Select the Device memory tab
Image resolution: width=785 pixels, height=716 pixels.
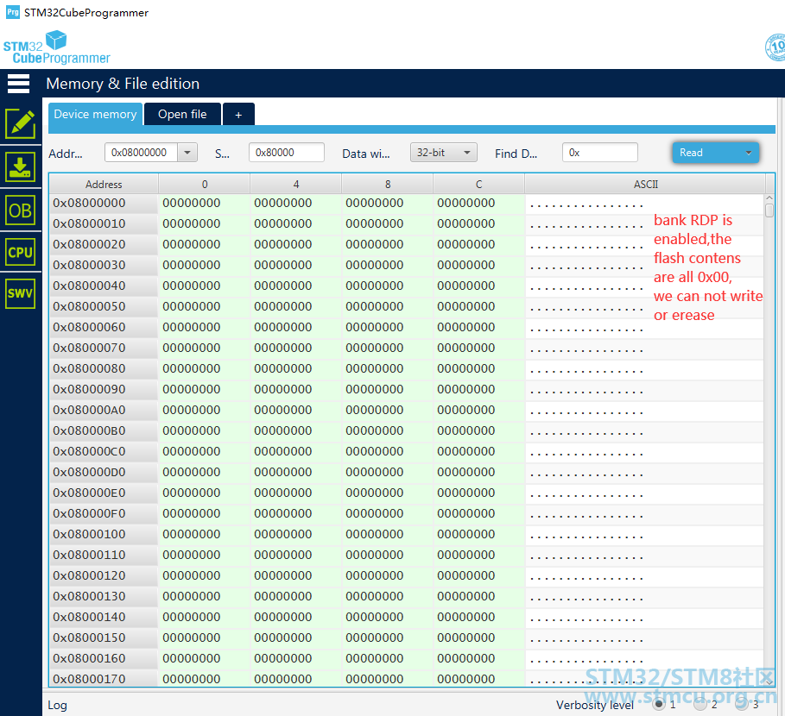95,114
